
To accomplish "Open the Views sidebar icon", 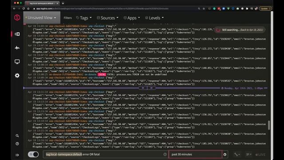I will click(17, 34).
